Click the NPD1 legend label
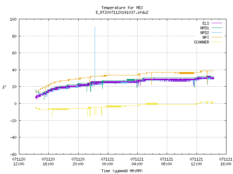Viewport: 233px width, 174px height. pyautogui.click(x=205, y=28)
